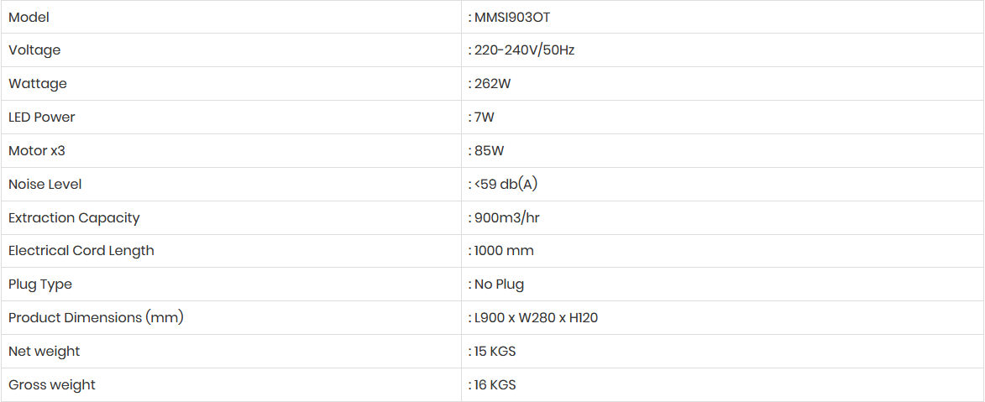Click the LED Power label
The width and height of the screenshot is (985, 402).
42,117
